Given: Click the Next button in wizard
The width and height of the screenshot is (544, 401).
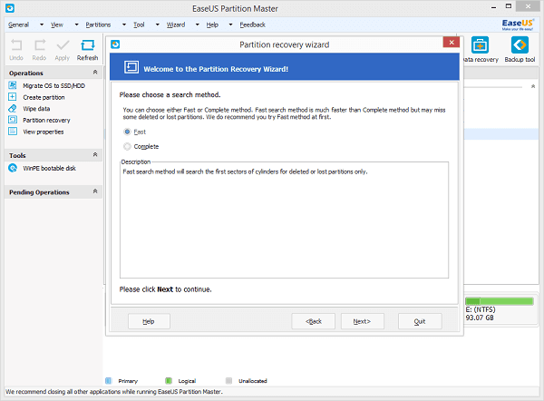Looking at the screenshot, I should (361, 321).
